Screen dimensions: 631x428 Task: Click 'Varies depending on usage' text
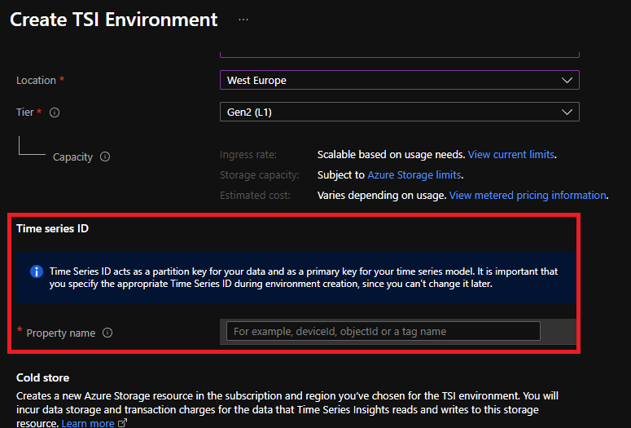click(x=381, y=196)
